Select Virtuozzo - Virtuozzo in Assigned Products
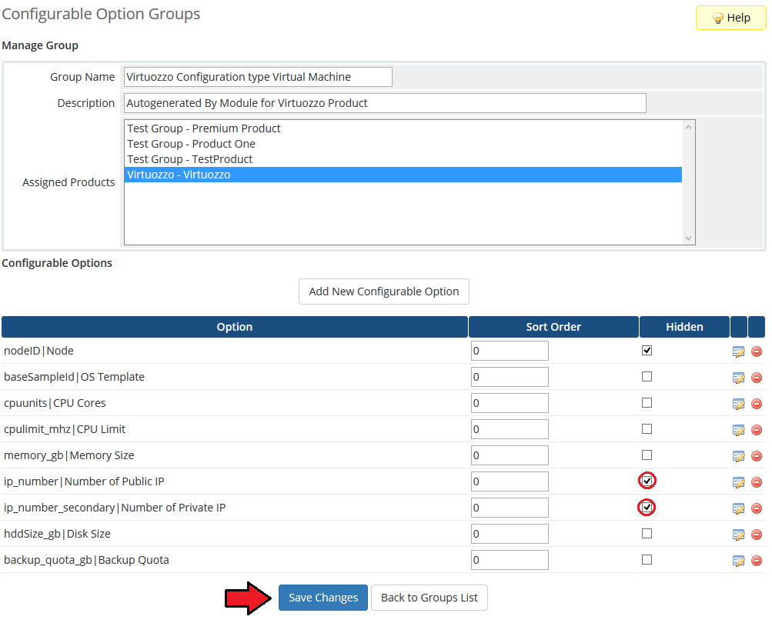 pyautogui.click(x=403, y=175)
